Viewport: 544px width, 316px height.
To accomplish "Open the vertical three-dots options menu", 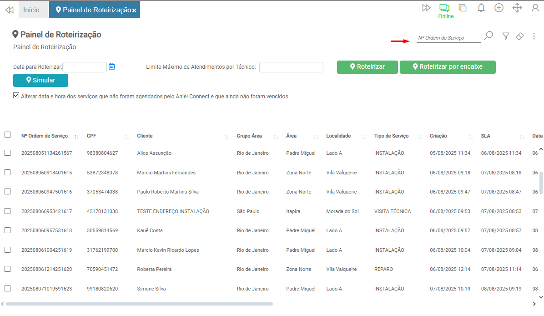I will (x=534, y=36).
